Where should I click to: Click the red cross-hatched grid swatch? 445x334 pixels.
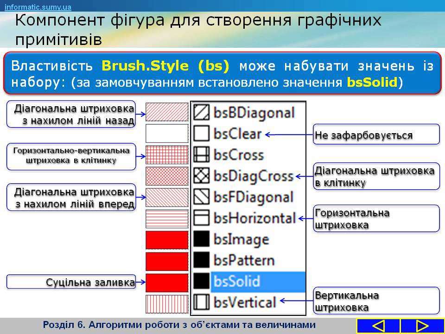pyautogui.click(x=167, y=155)
